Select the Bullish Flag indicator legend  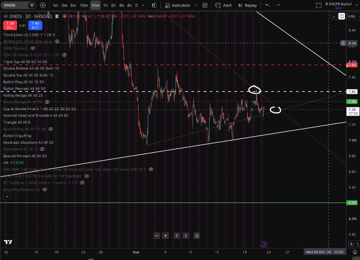click(x=23, y=82)
